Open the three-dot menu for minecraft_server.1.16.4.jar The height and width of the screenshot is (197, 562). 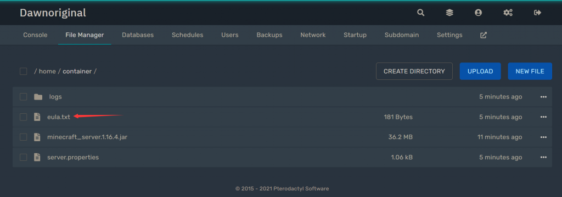point(543,137)
